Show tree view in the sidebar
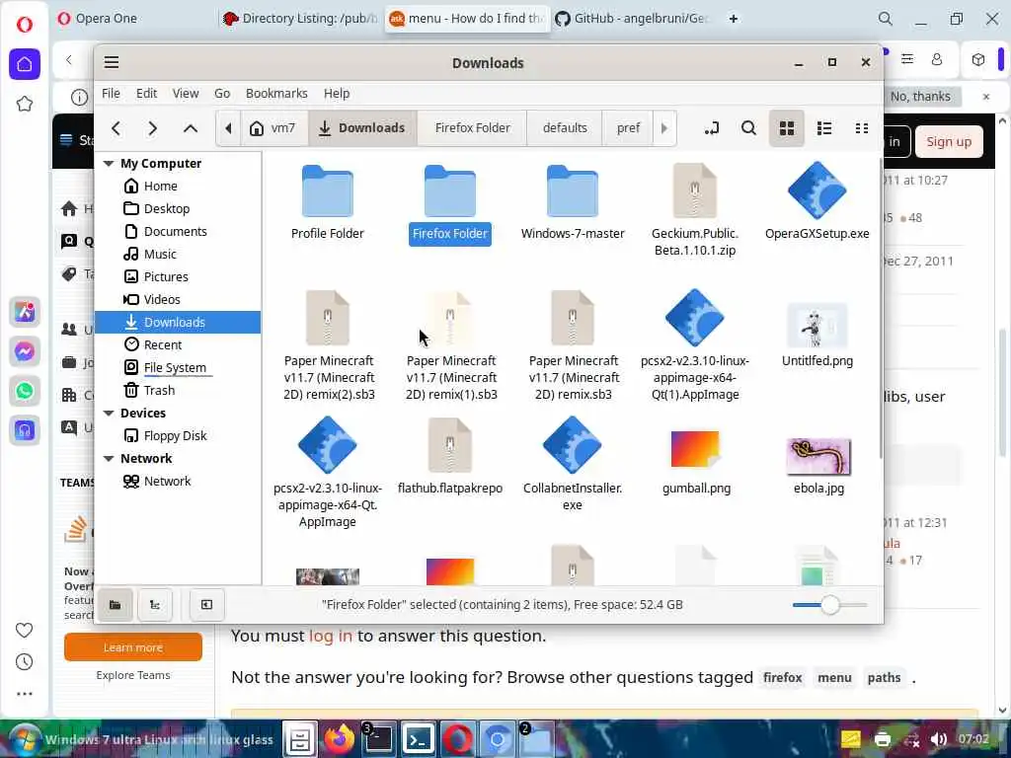Screen dimensions: 1011x758 point(155,605)
